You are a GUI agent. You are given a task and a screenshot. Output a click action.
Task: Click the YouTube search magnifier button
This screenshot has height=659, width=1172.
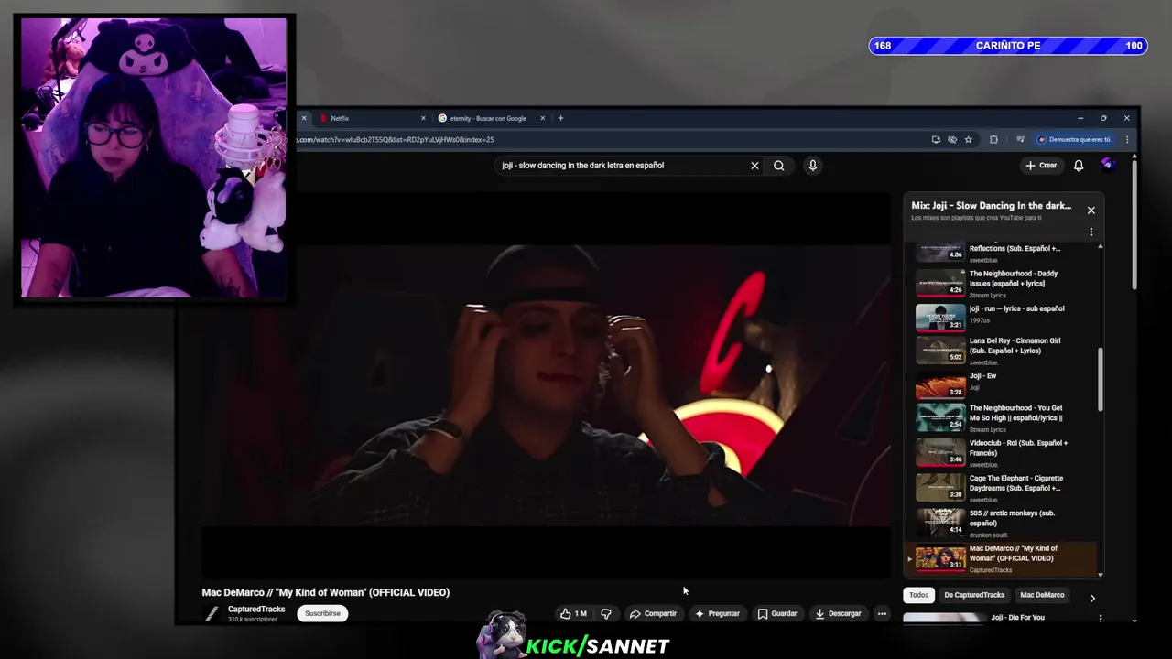(779, 166)
